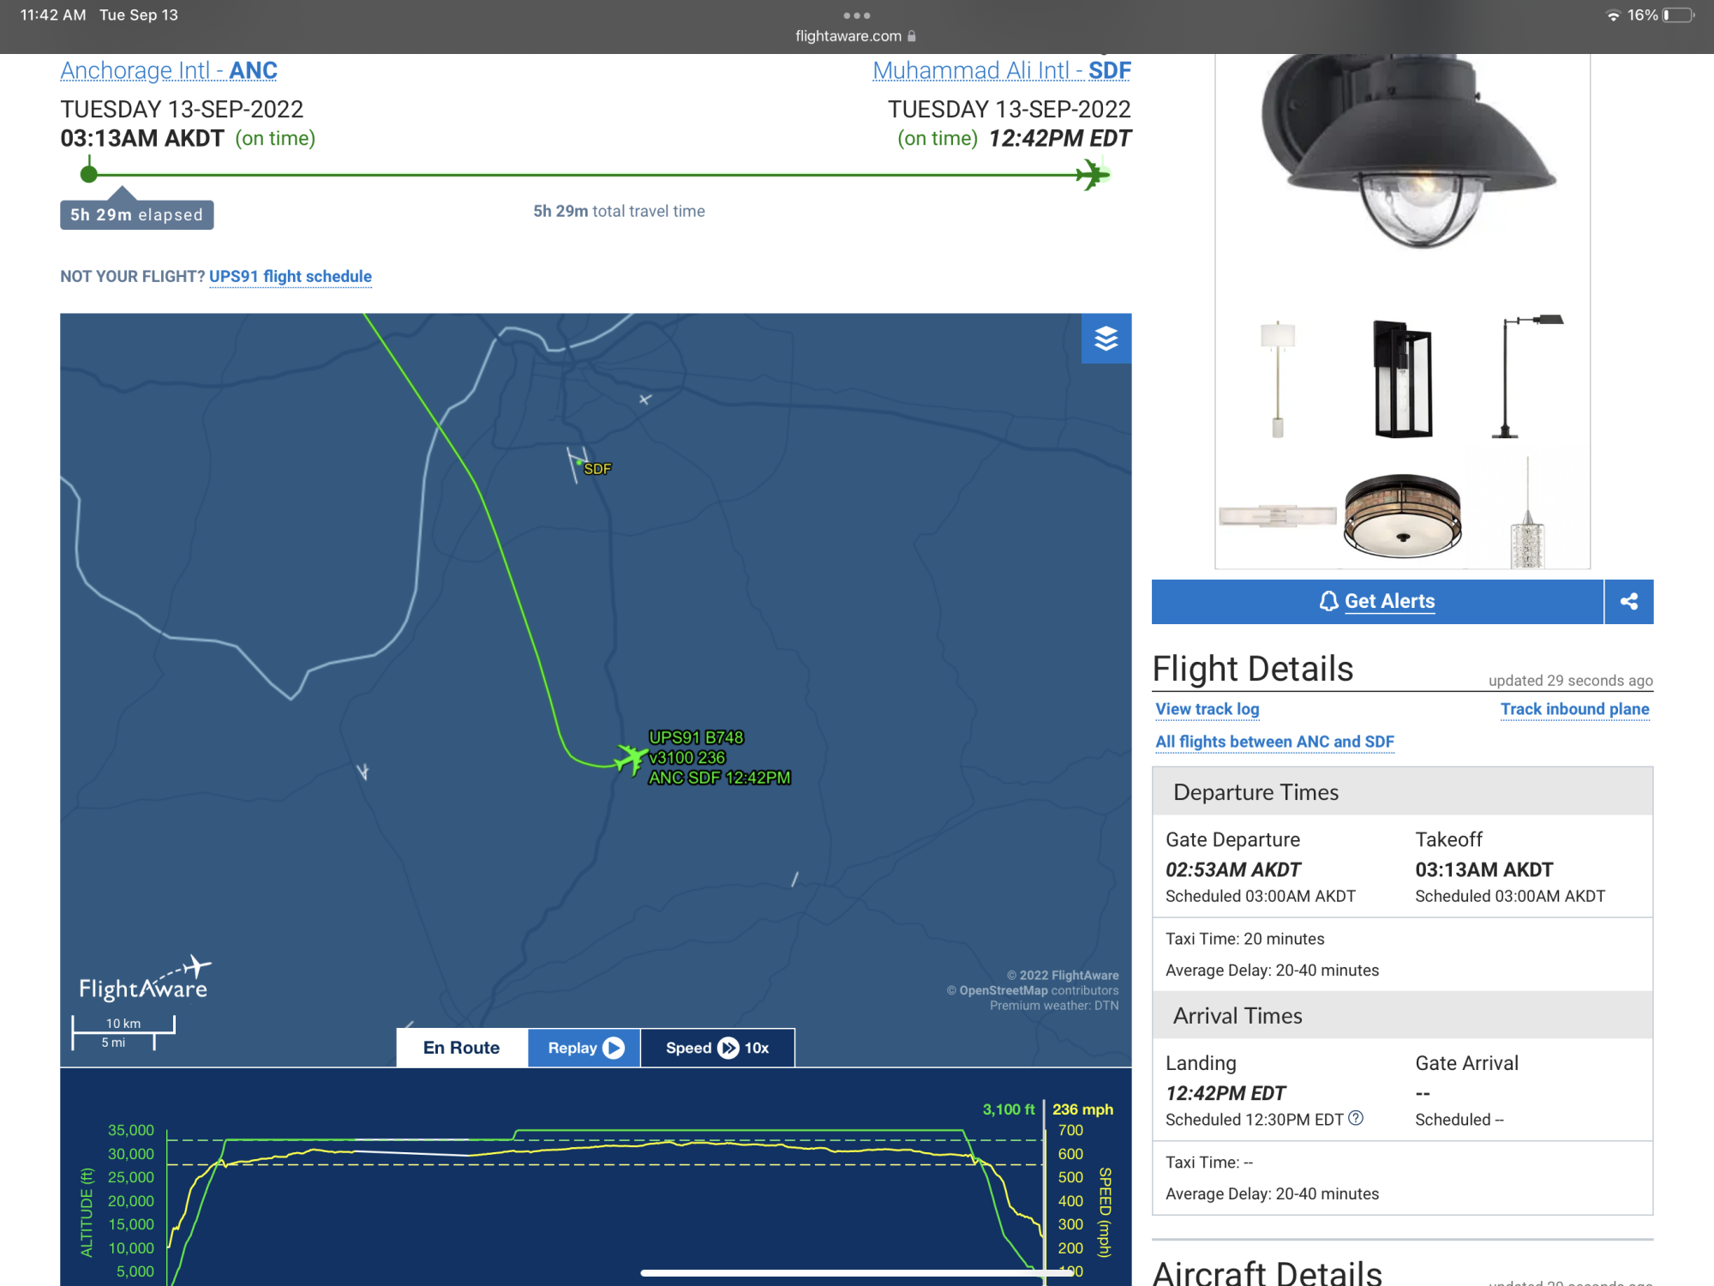Click the bell Get Alerts button
The width and height of the screenshot is (1714, 1286).
1377,602
